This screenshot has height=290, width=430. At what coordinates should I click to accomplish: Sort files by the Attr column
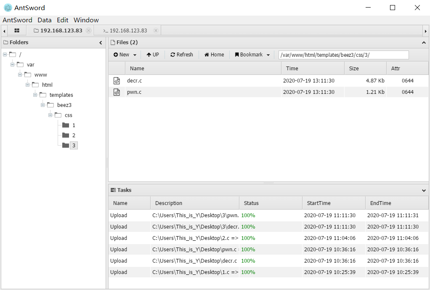point(407,68)
